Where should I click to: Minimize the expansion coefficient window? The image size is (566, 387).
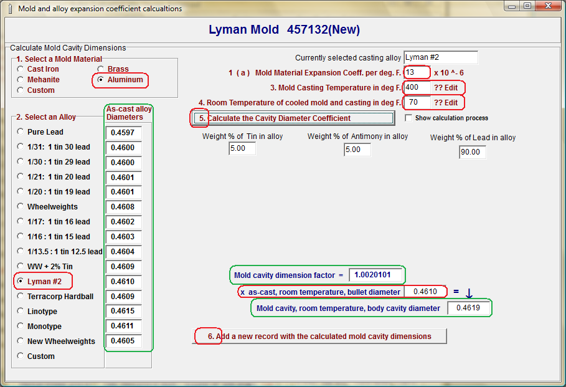click(x=511, y=6)
